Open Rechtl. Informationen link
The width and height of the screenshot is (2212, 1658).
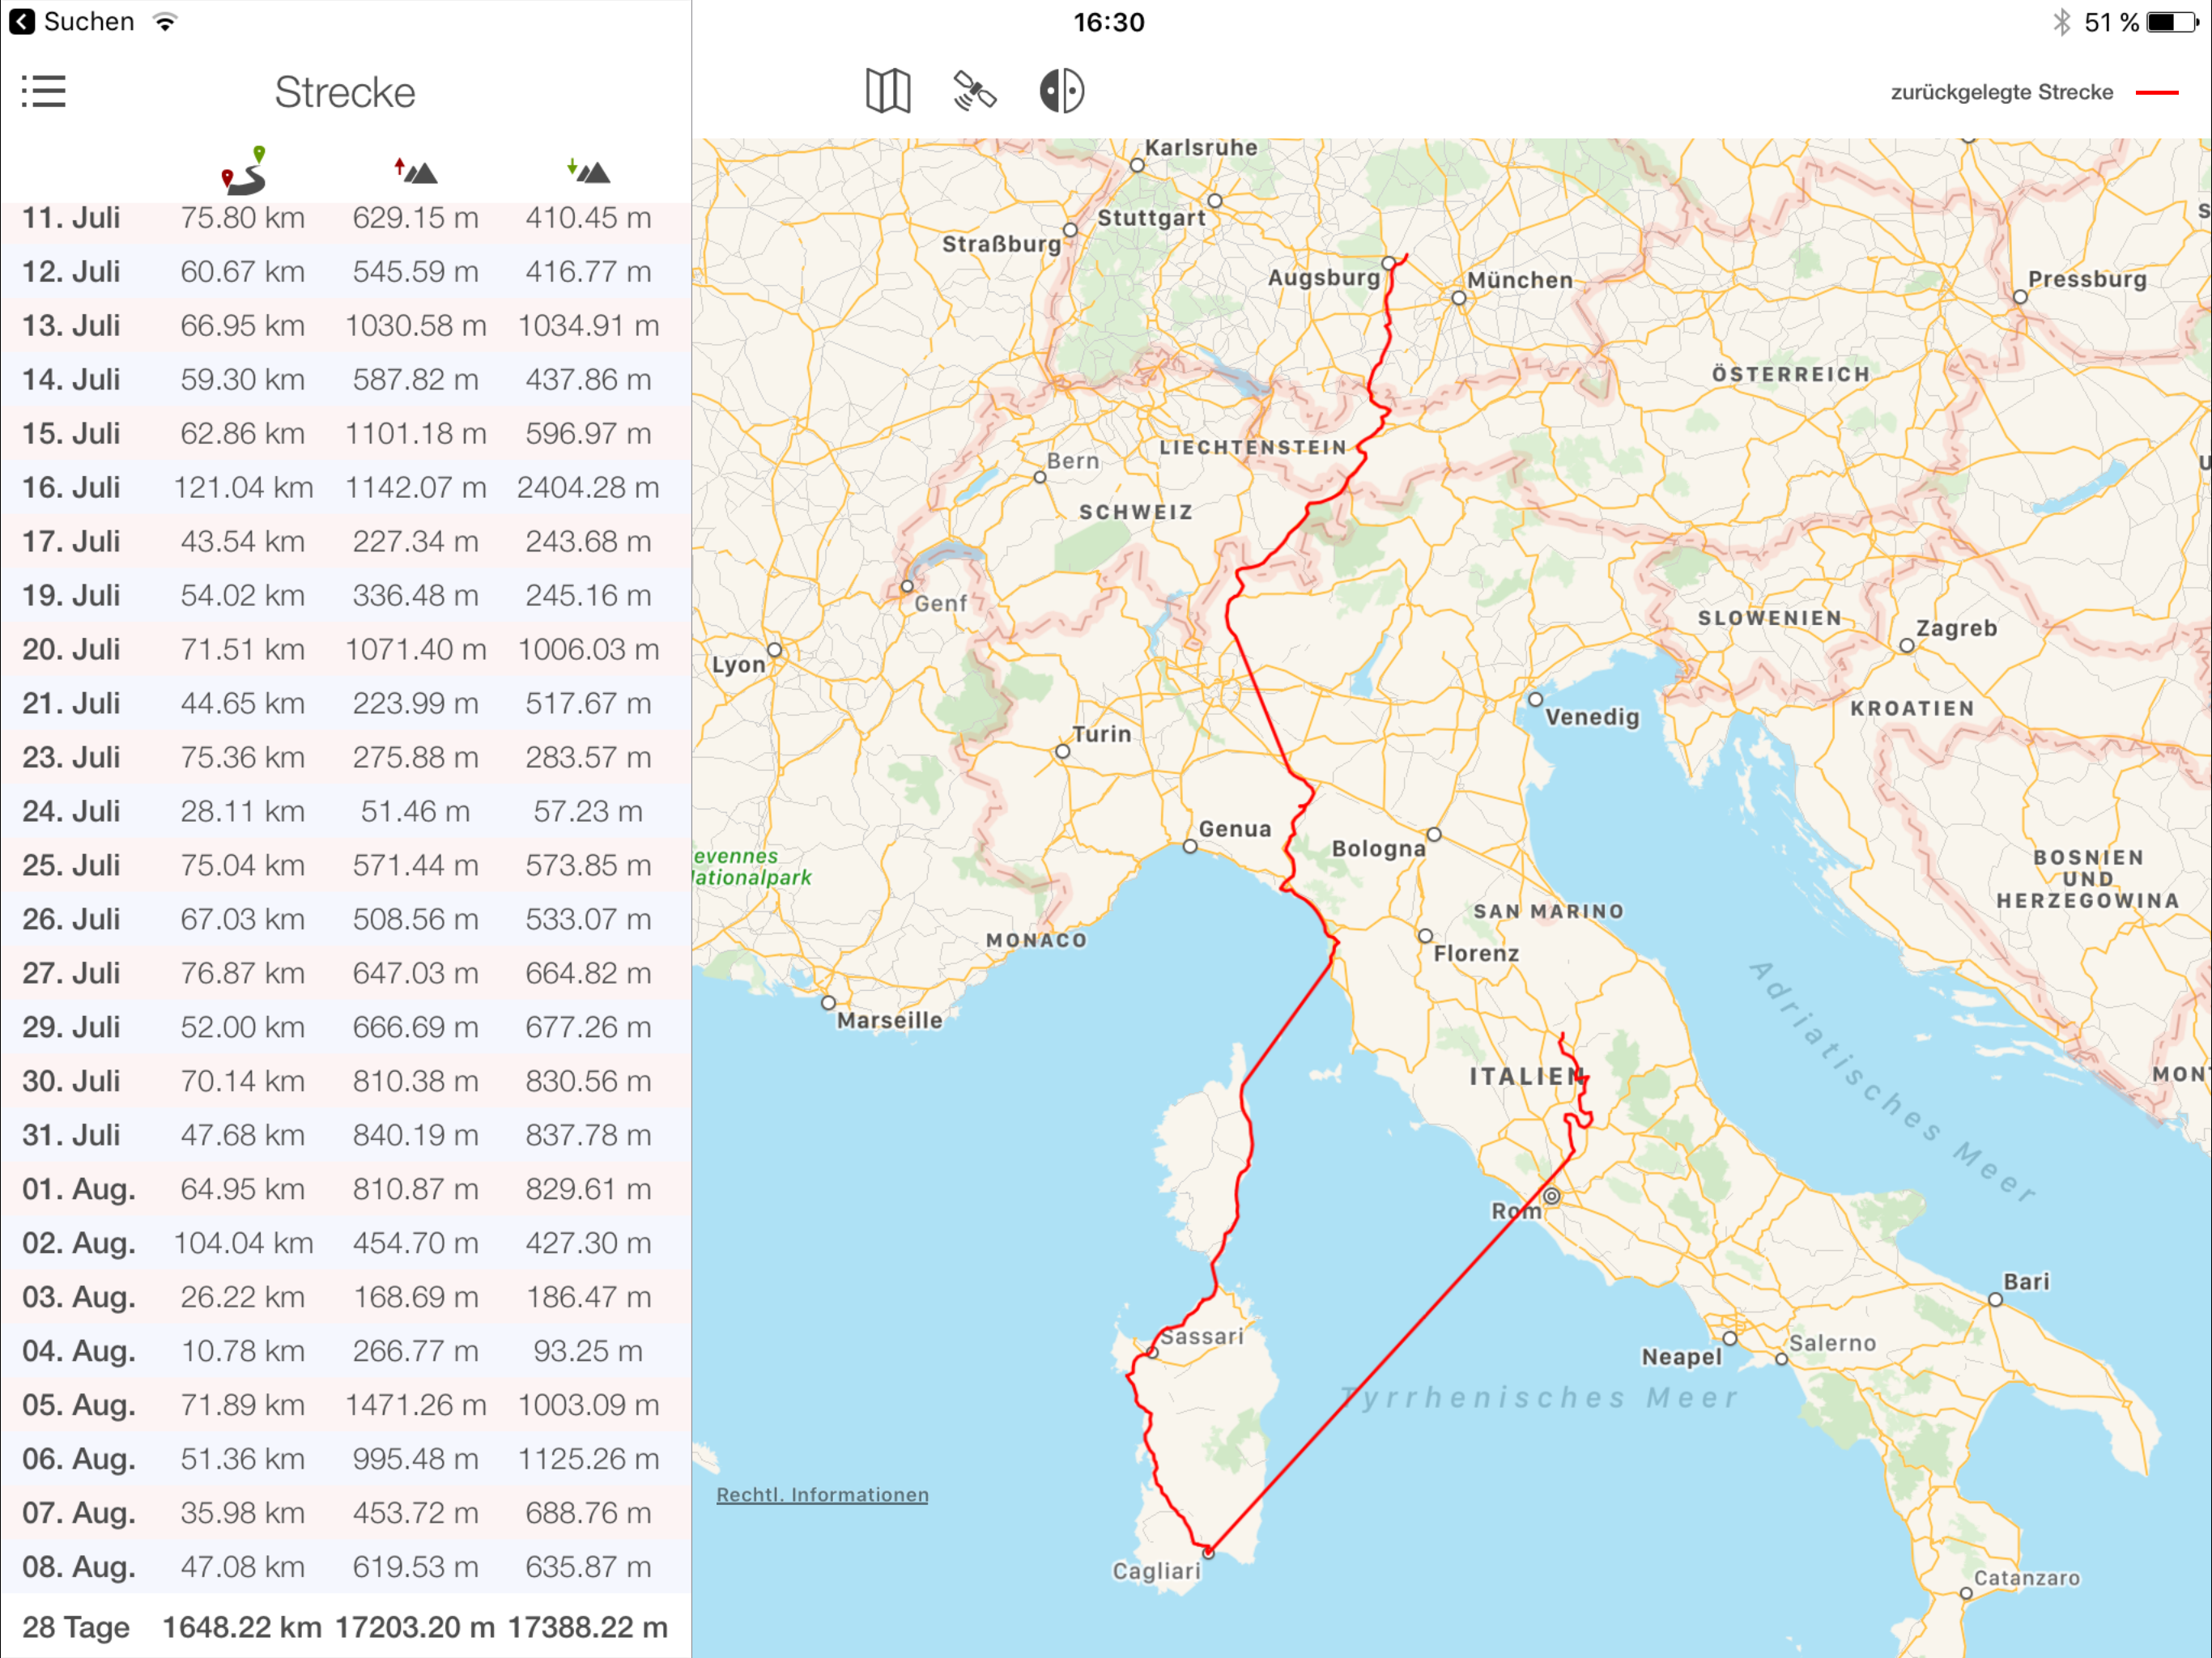click(x=822, y=1494)
